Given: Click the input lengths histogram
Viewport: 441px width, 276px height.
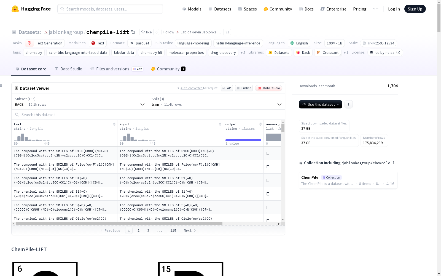Looking at the screenshot, I should [138, 137].
